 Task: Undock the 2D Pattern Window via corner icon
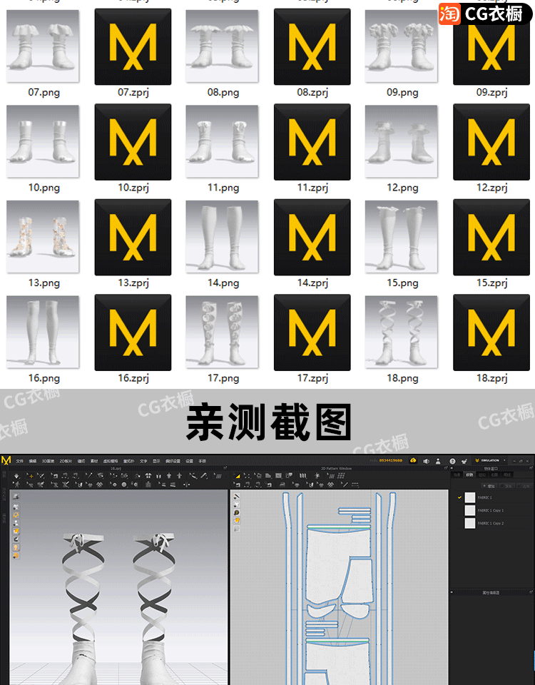(445, 468)
